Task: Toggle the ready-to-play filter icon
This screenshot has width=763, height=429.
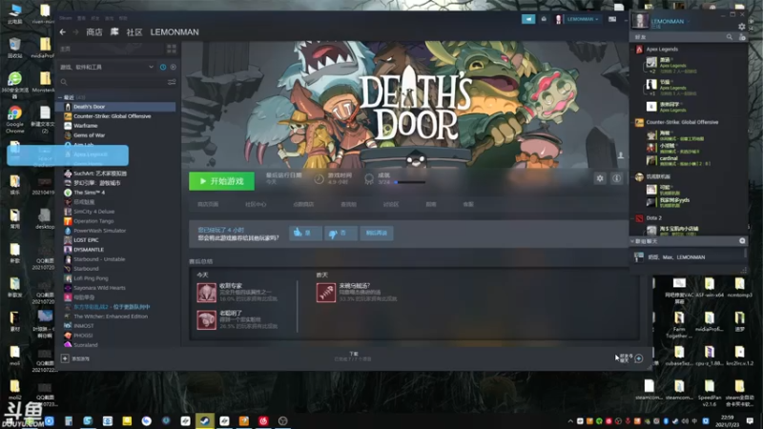Action: pos(174,67)
